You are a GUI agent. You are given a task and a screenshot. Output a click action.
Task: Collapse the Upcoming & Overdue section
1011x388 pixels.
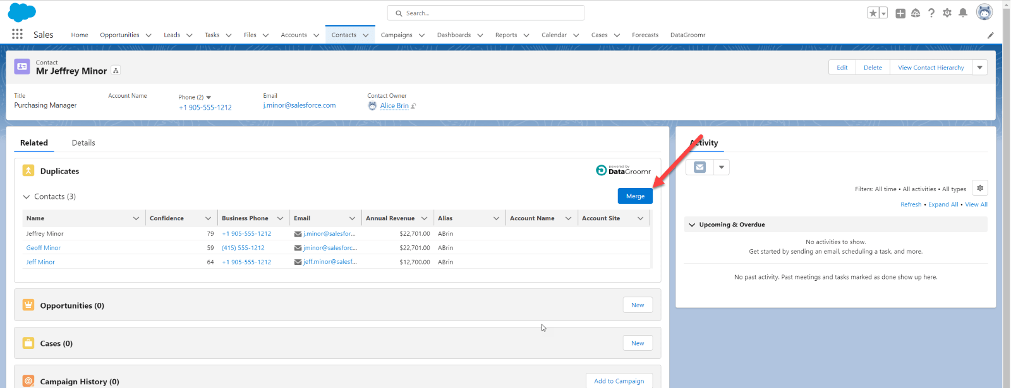point(692,225)
